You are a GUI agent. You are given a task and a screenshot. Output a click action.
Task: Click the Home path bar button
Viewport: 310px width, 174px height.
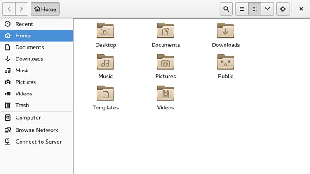45,9
